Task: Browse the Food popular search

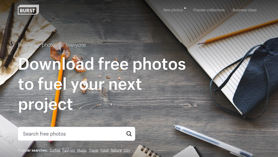Action: click(x=104, y=150)
